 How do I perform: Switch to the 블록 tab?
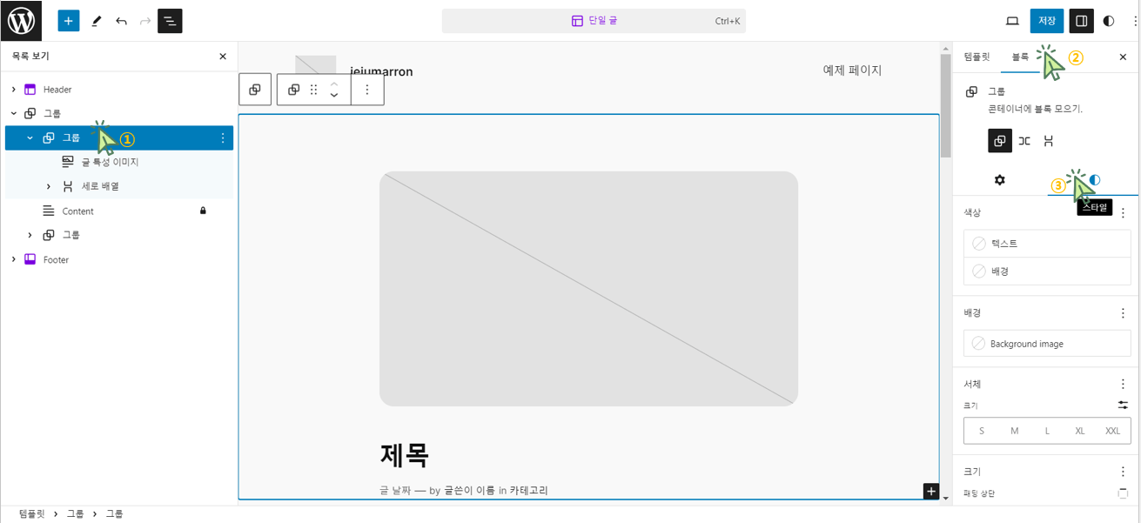pos(1019,57)
